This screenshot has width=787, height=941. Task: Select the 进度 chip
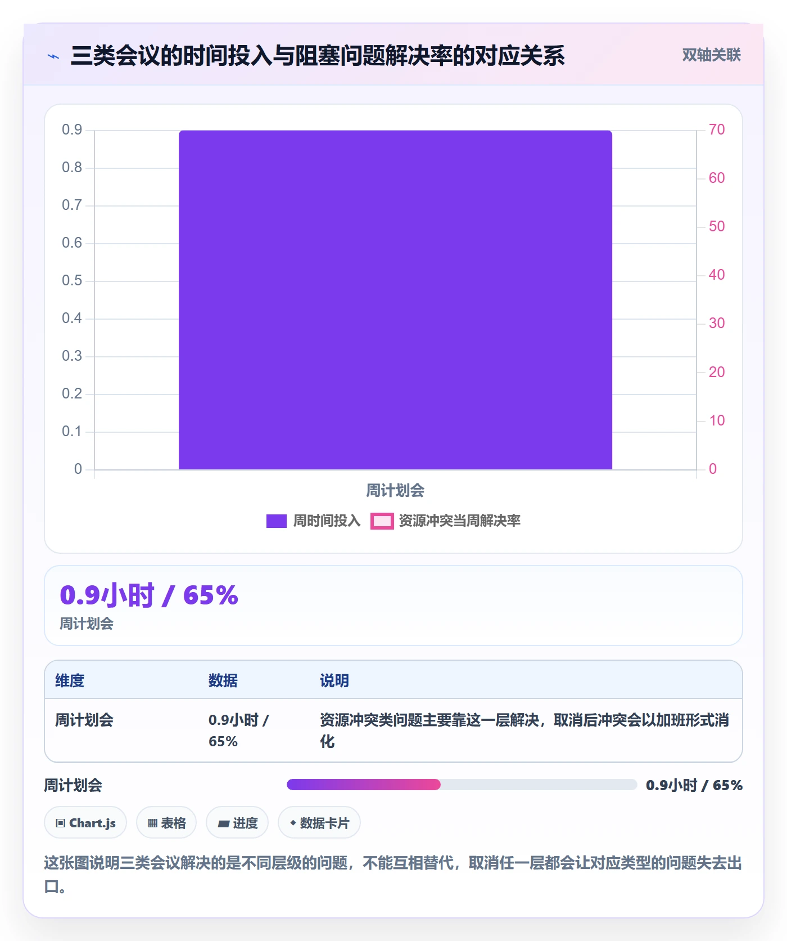coord(237,823)
